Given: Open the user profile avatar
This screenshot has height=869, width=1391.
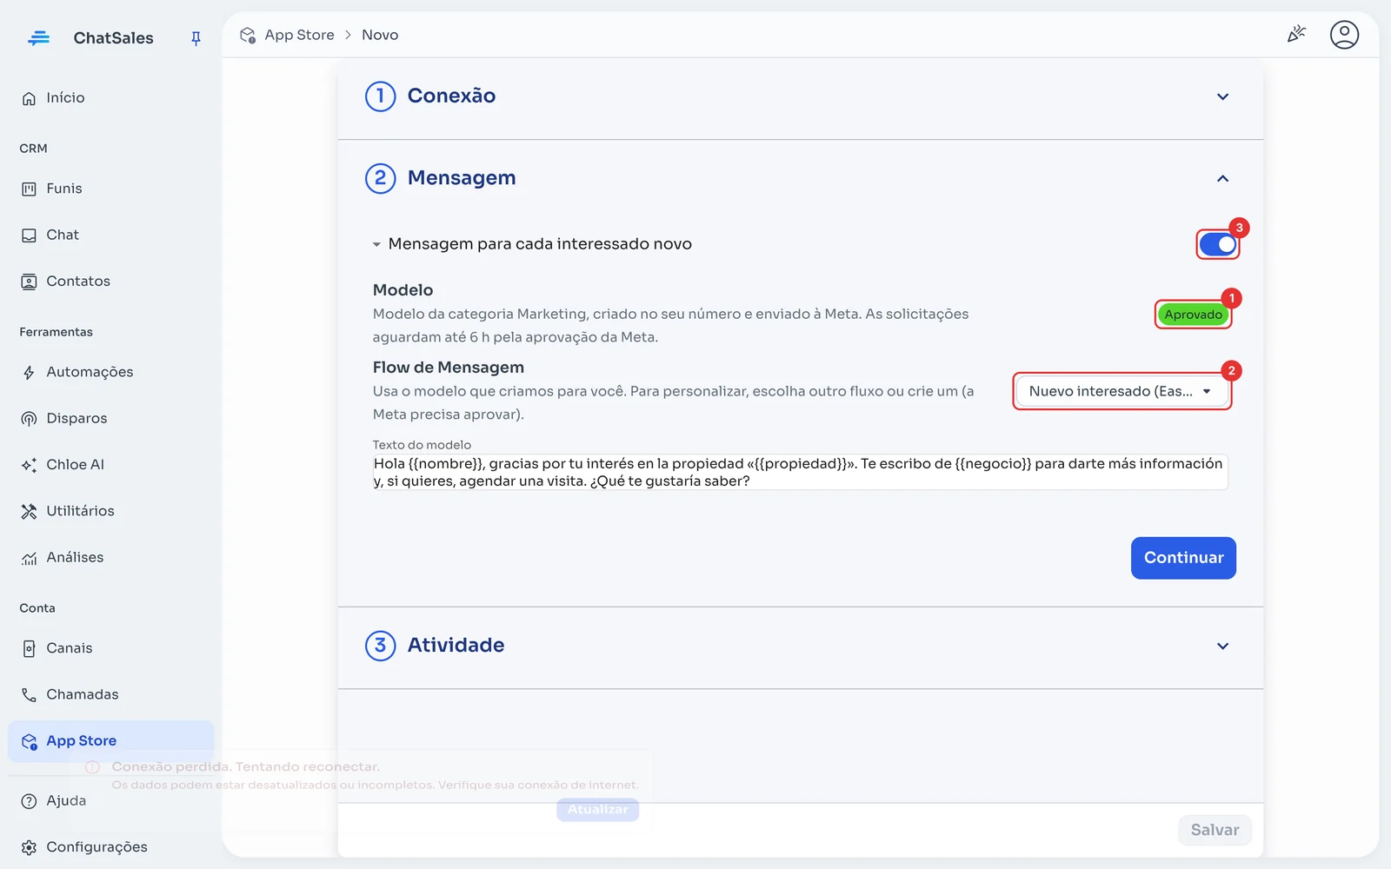Looking at the screenshot, I should [x=1344, y=35].
